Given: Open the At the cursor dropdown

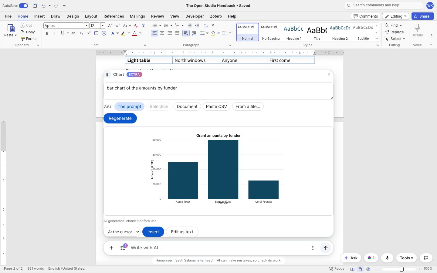Looking at the screenshot, I should point(122,232).
